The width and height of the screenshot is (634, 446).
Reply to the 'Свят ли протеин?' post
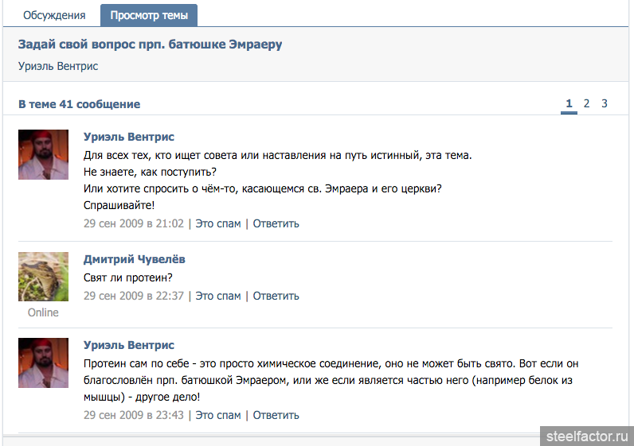click(x=276, y=296)
